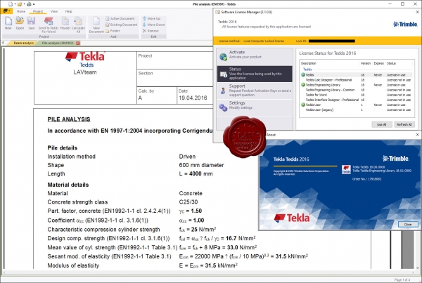Click the Calc. by field in header
Image resolution: width=422 pixels, height=283 pixels.
[x=157, y=96]
